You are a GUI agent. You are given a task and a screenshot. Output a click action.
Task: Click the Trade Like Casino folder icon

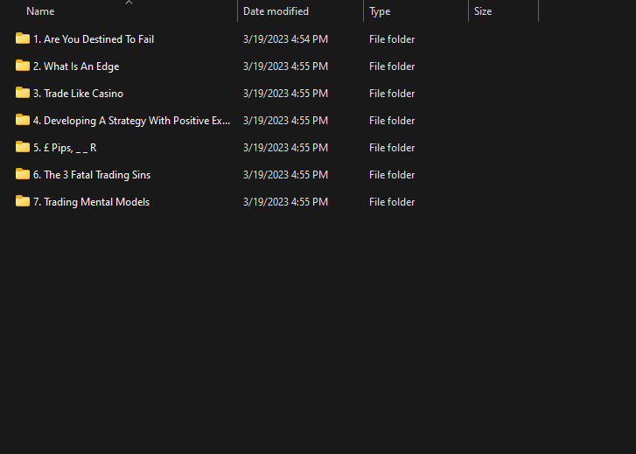point(23,93)
